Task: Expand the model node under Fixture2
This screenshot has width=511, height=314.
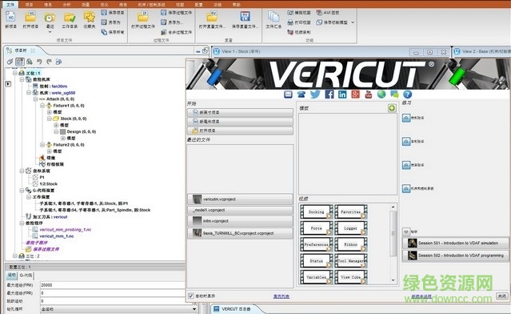Action: (x=50, y=151)
